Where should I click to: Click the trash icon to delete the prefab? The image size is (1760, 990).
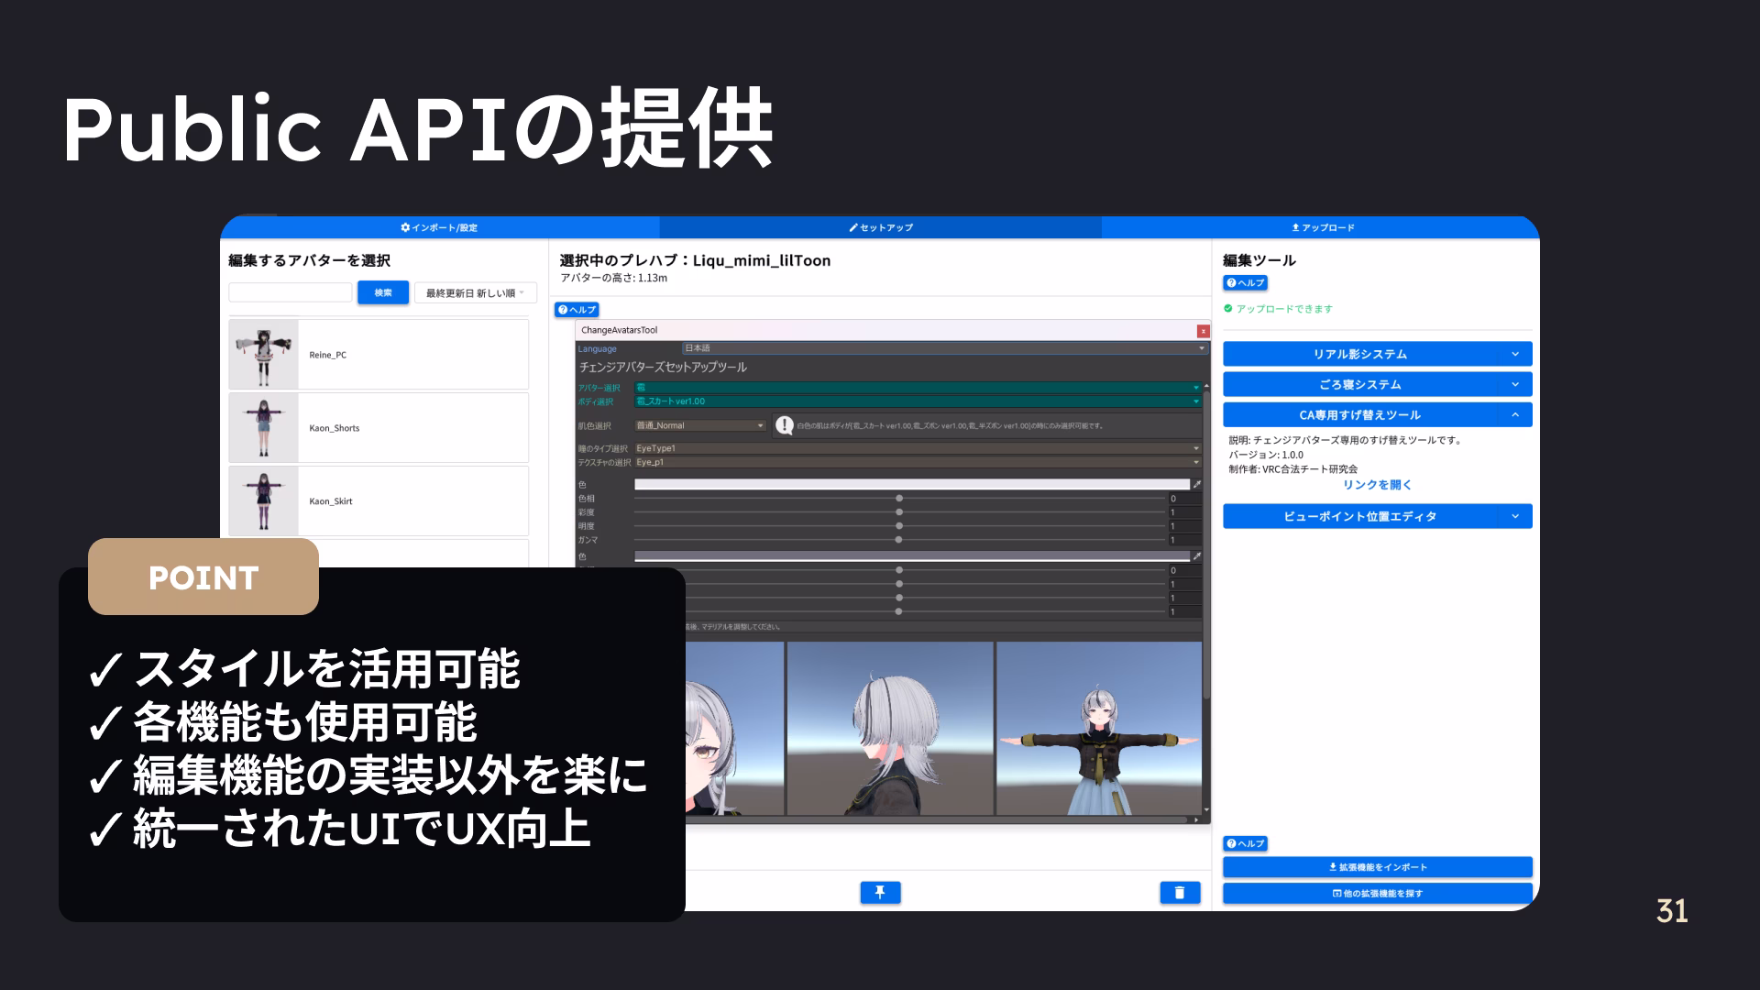click(1180, 892)
